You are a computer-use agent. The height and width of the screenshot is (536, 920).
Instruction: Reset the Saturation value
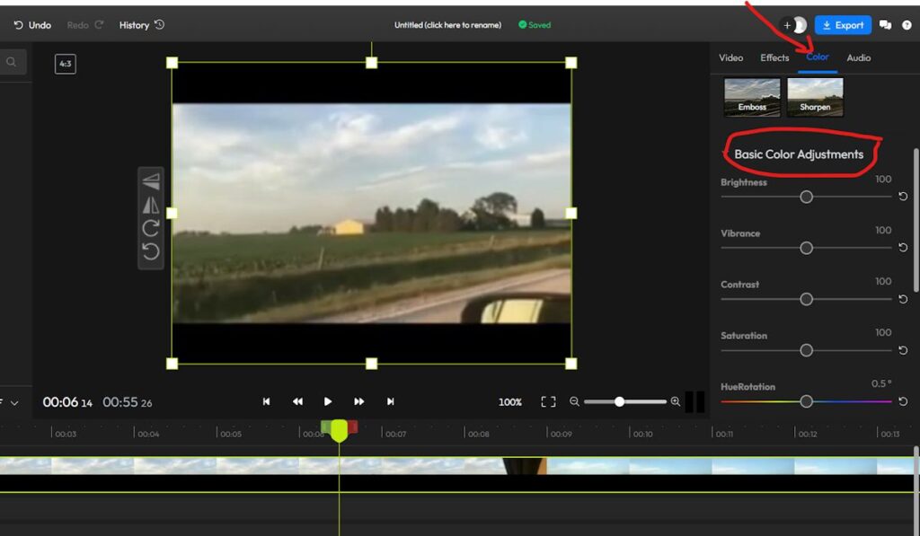coord(903,350)
